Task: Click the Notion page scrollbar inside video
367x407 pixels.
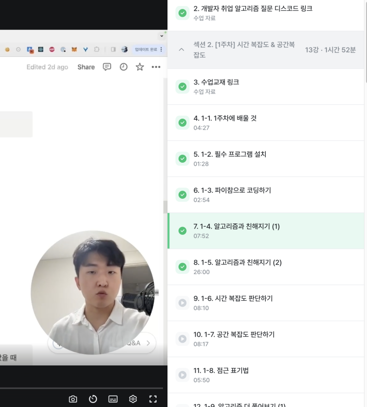Action: [x=165, y=207]
